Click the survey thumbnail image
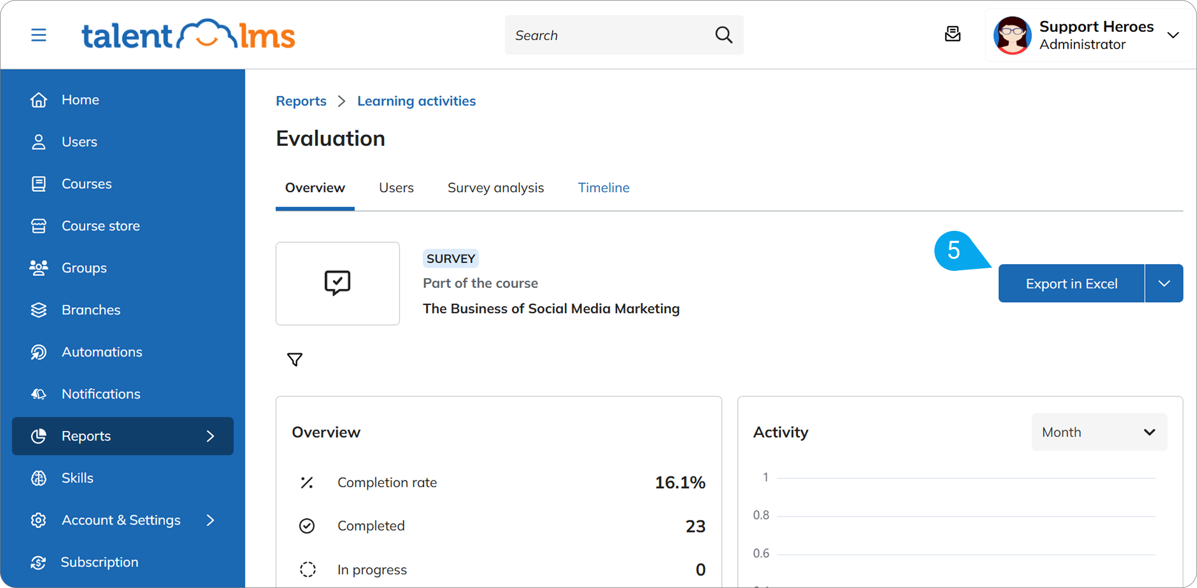Screen dimensions: 1197x588 (x=337, y=283)
